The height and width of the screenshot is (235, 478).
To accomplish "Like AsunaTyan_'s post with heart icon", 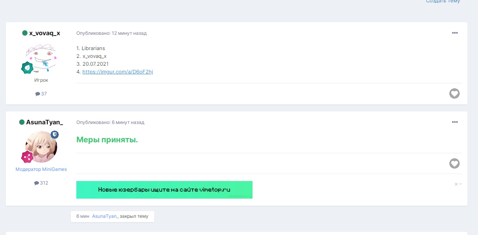I will point(454,163).
